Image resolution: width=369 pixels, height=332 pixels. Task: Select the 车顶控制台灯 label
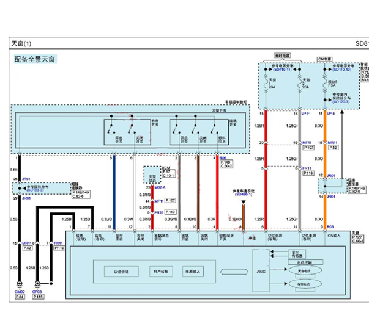[236, 103]
